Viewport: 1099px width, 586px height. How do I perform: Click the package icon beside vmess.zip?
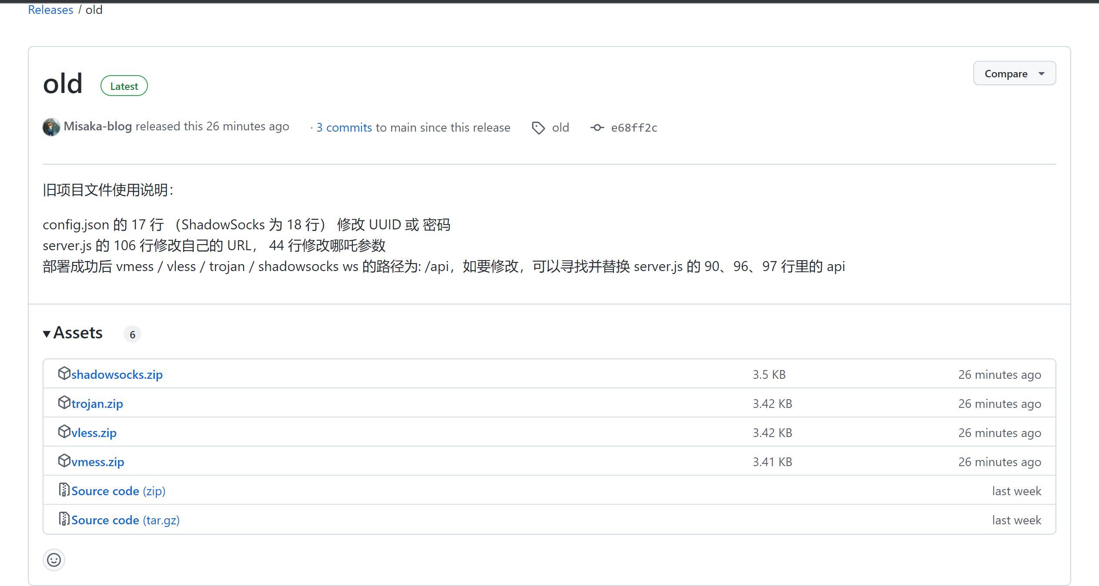[64, 460]
